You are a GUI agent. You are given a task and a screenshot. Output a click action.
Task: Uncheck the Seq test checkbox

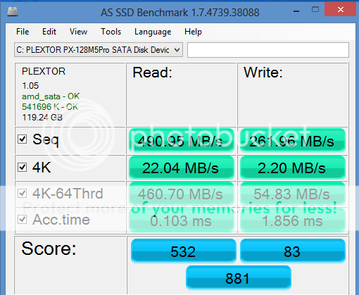(x=23, y=139)
